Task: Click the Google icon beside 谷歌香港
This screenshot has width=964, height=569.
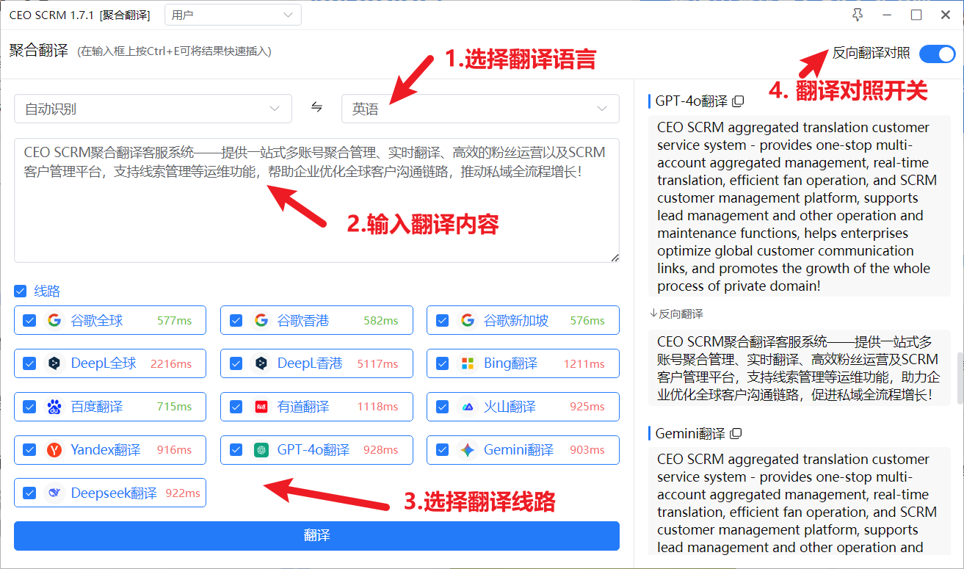Action: (x=261, y=320)
